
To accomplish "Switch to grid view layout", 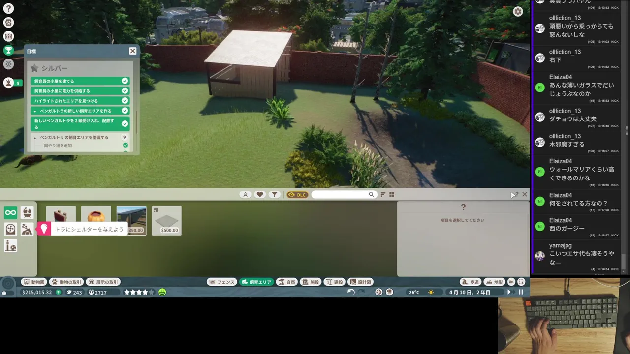I will [x=392, y=195].
